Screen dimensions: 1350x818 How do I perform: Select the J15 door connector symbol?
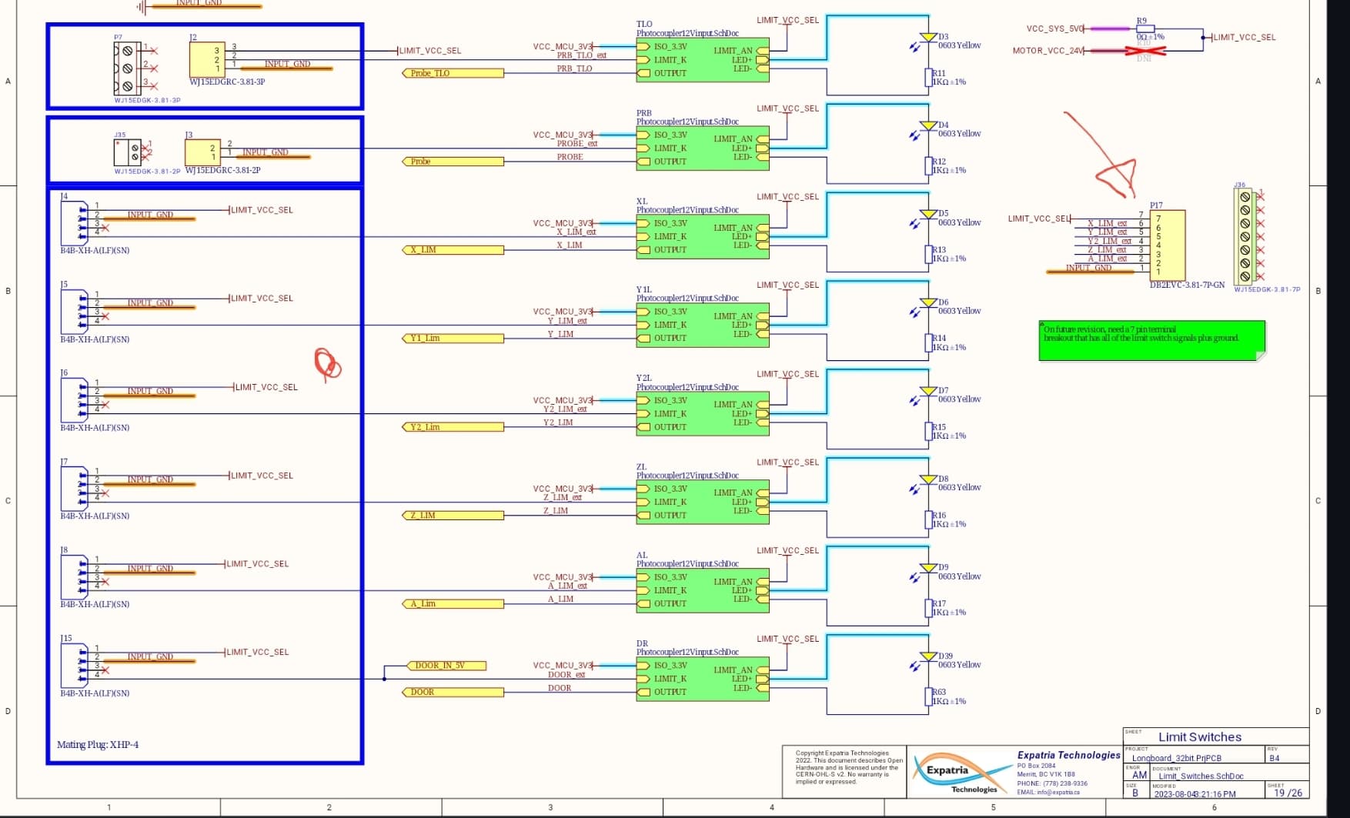(x=75, y=665)
